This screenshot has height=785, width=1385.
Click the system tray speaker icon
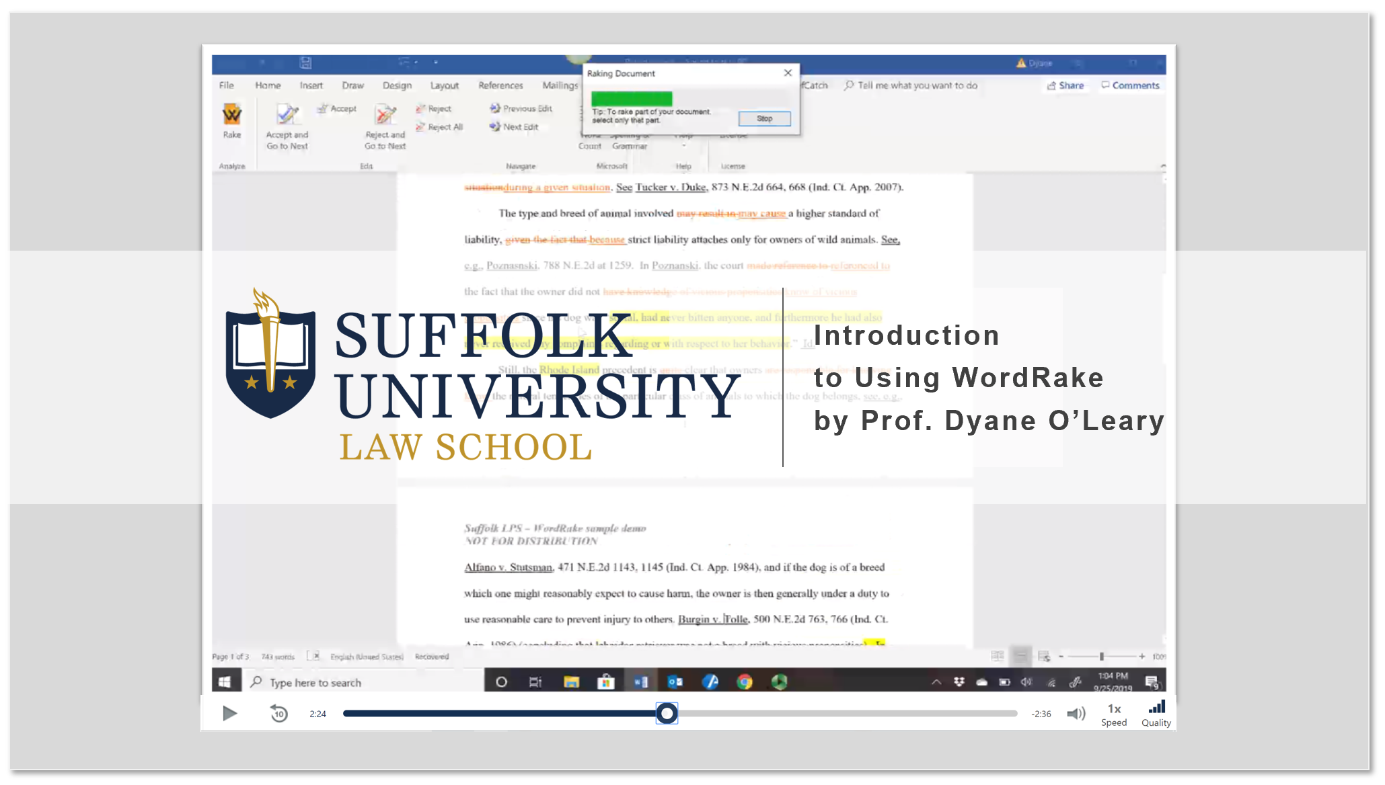(1026, 682)
